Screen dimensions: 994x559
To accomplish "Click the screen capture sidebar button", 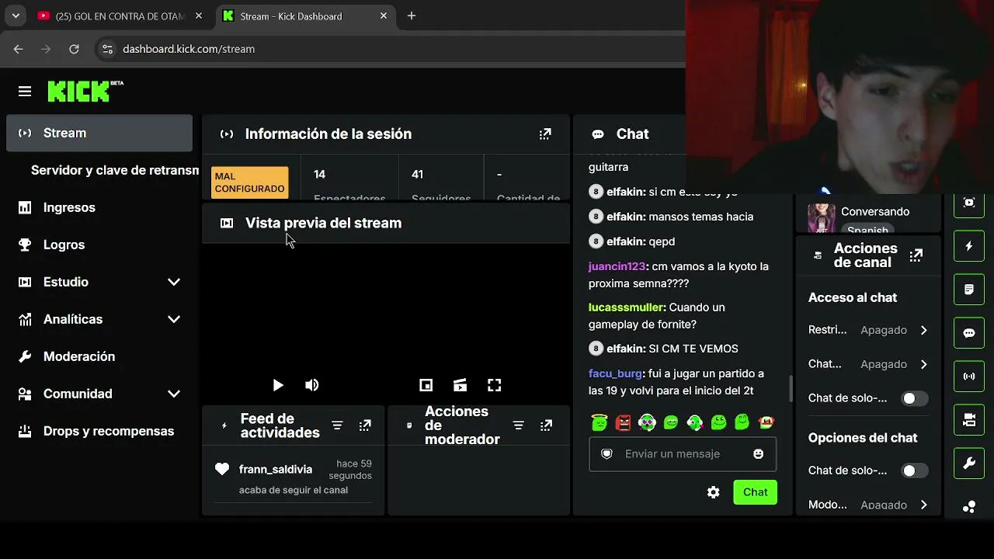I will pos(969,203).
